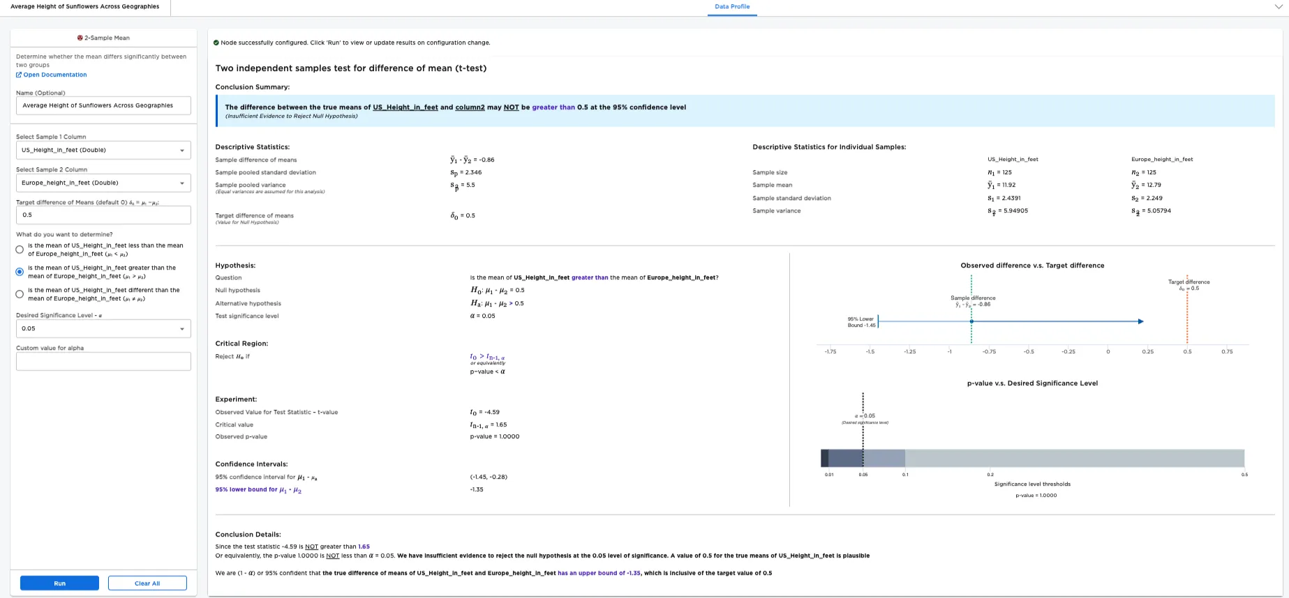Image resolution: width=1289 pixels, height=598 pixels.
Task: Click the Clear All button
Action: 147,583
